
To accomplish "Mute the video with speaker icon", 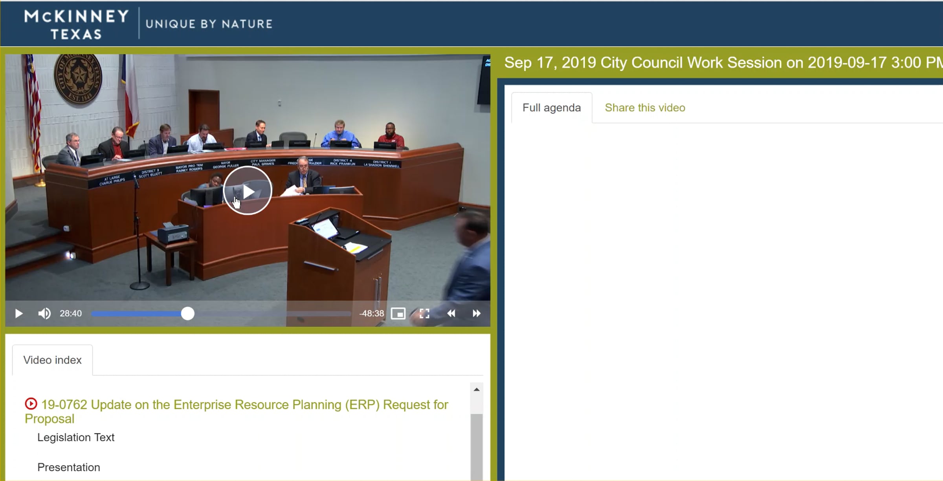I will 44,313.
